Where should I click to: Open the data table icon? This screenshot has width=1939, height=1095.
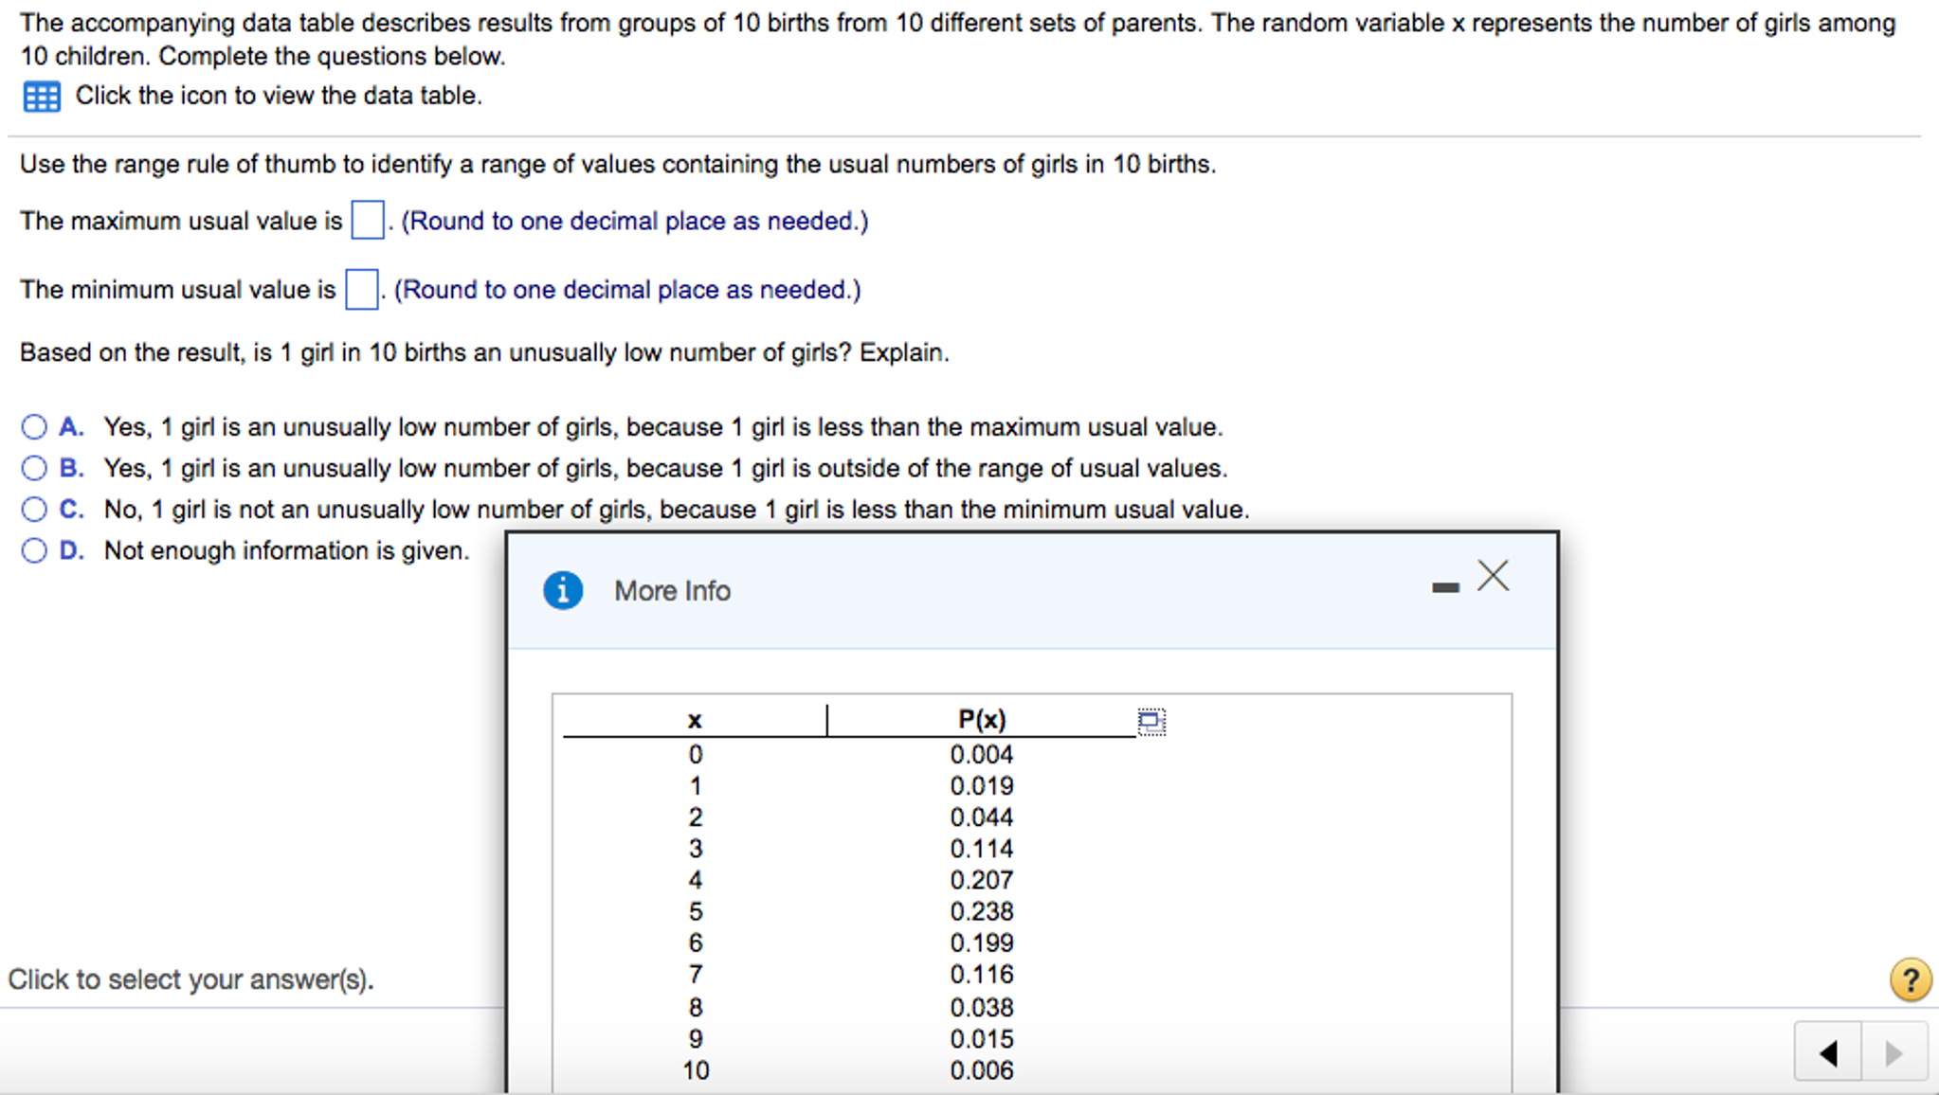(42, 96)
